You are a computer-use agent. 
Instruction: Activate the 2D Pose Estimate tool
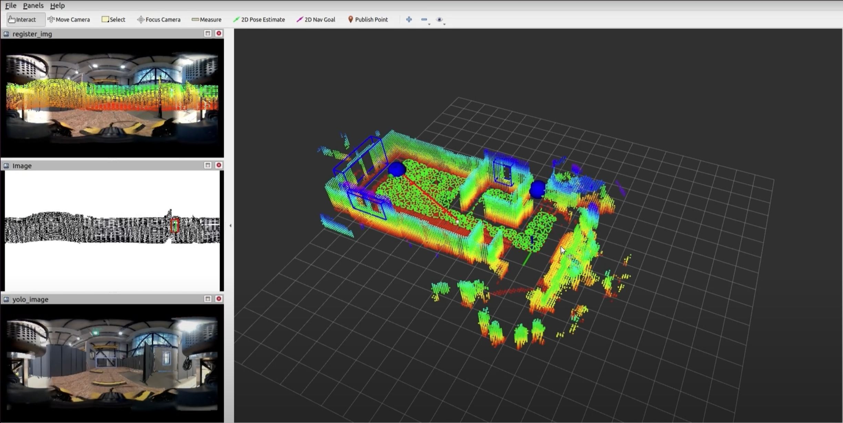tap(259, 20)
